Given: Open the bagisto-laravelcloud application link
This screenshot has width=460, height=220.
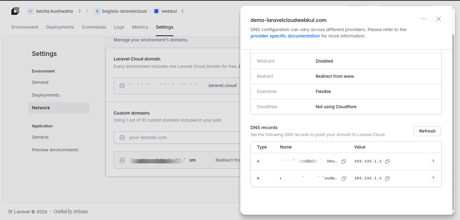Looking at the screenshot, I should pos(124,11).
